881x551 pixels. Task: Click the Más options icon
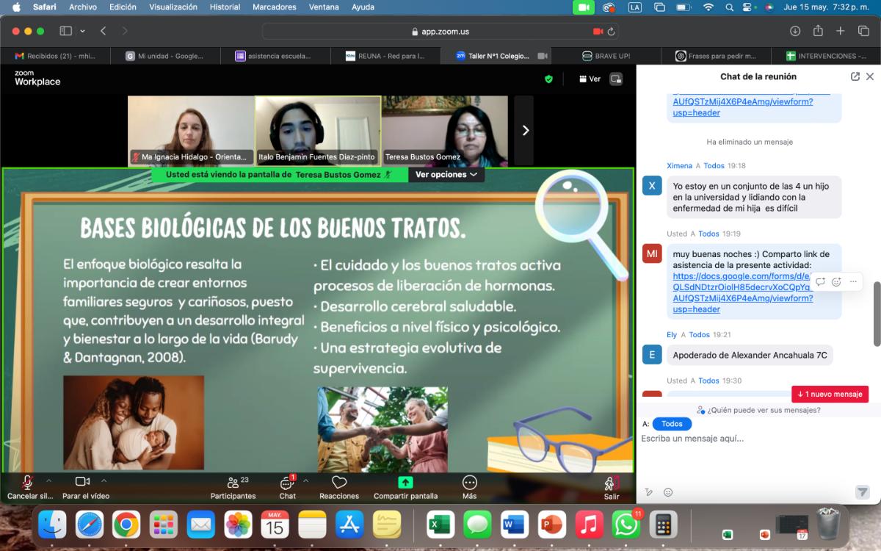(x=470, y=483)
